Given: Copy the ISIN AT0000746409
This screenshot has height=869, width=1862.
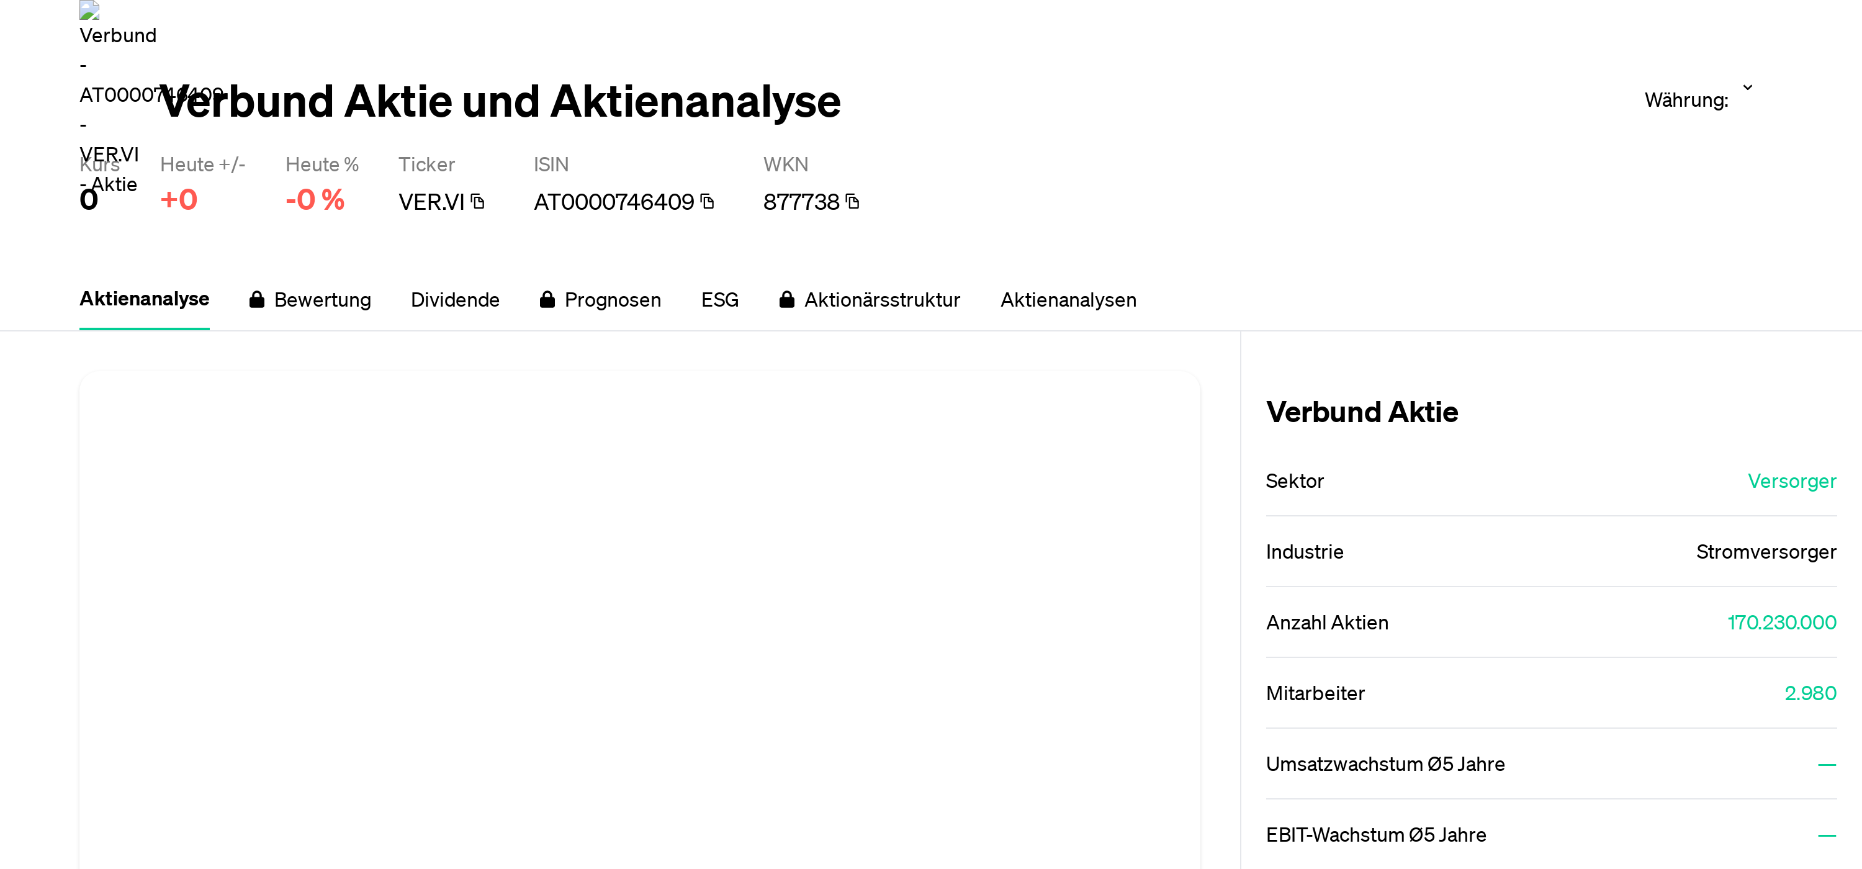Looking at the screenshot, I should click(708, 202).
